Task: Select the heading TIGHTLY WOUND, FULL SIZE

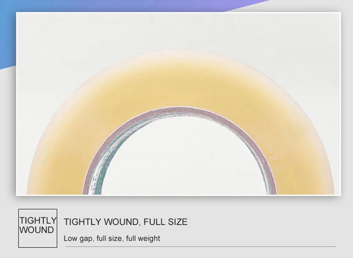Action: tap(125, 222)
